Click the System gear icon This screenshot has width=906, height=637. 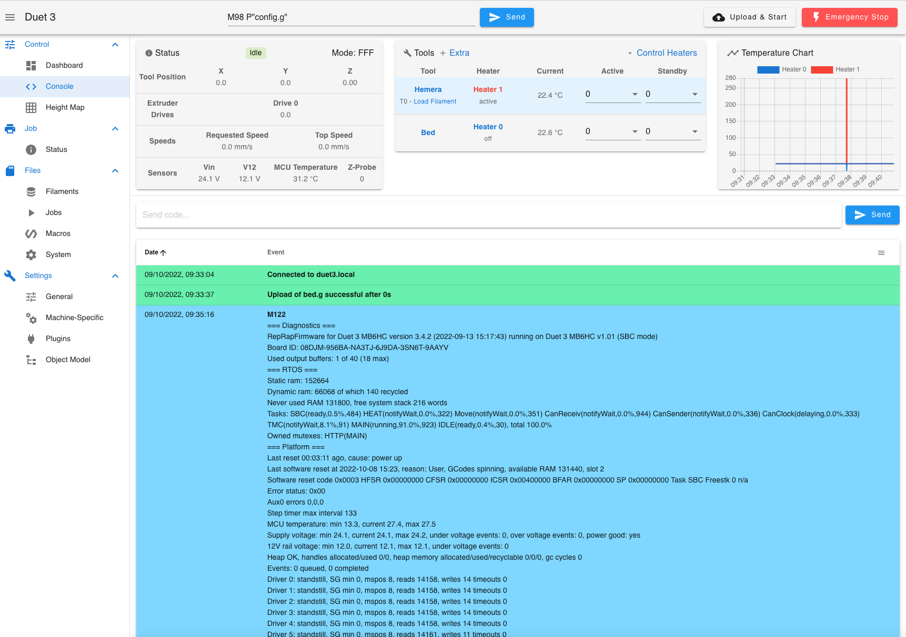[31, 254]
